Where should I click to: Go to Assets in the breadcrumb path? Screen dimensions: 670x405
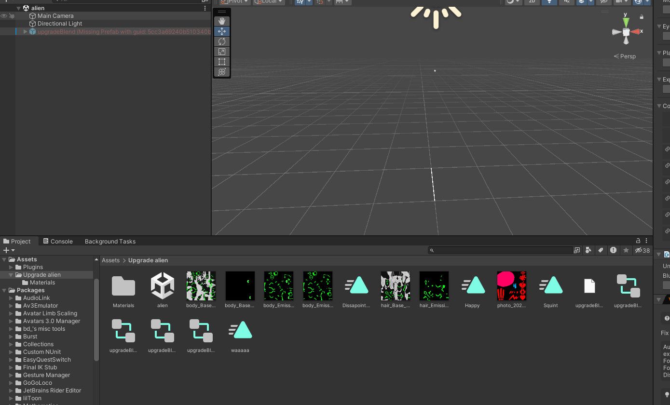pos(110,260)
